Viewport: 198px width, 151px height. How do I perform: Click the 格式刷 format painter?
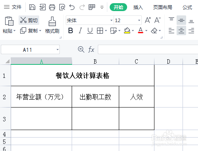pos(52,25)
